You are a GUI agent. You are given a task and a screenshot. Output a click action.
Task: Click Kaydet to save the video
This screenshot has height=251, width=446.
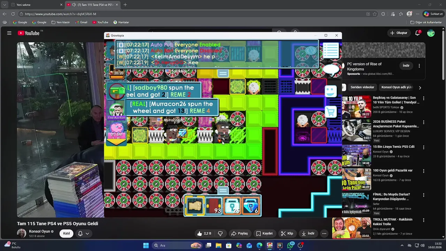(264, 233)
